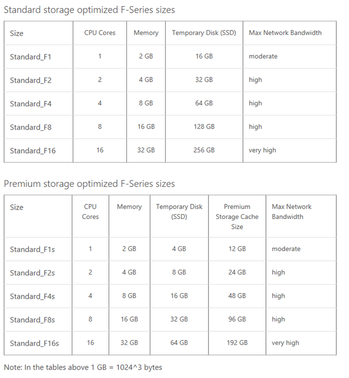Select the 12 GB cache size cell

(x=237, y=249)
